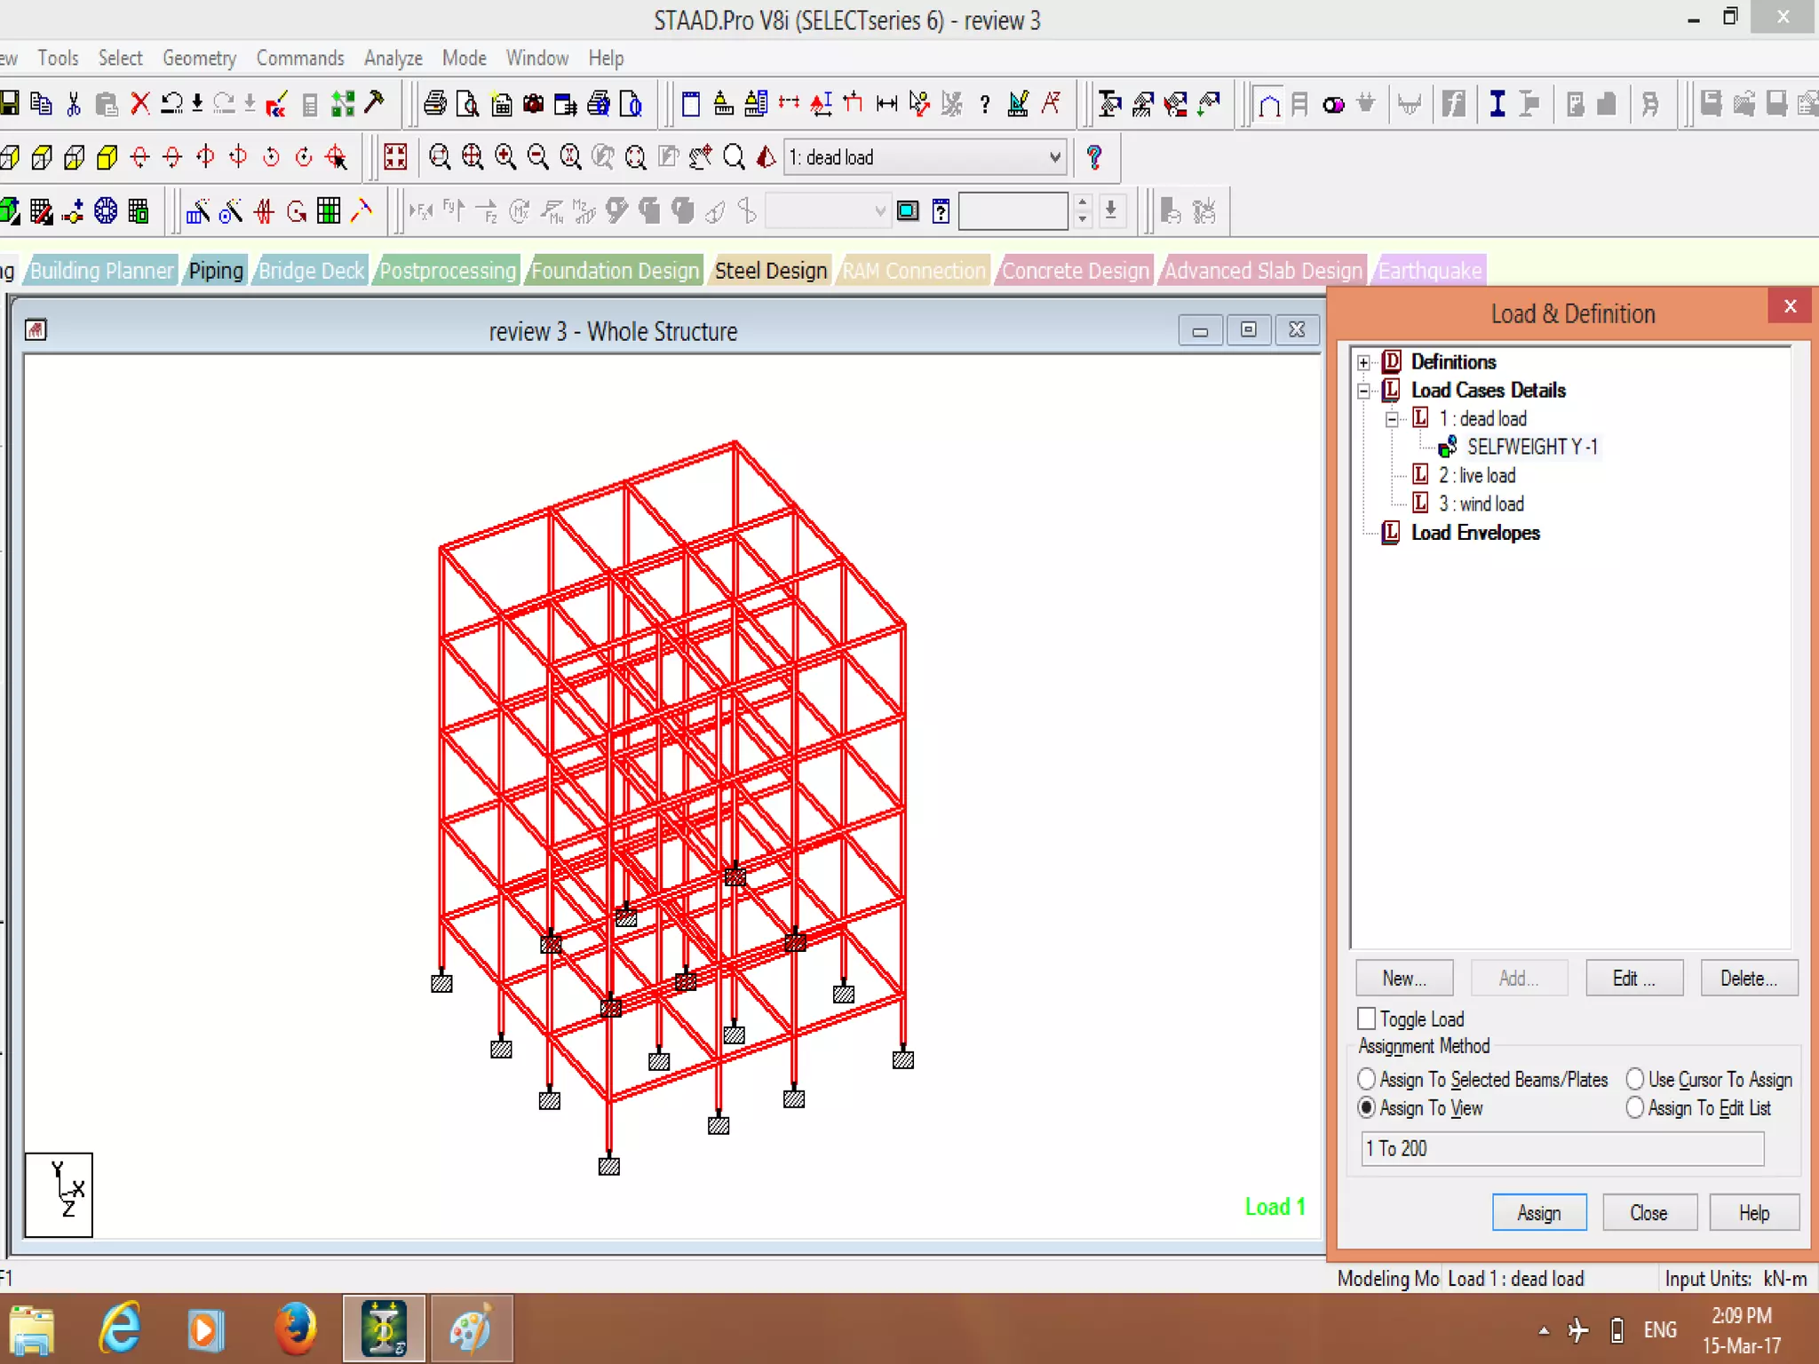This screenshot has width=1819, height=1364.
Task: Click the 1 To 200 input field
Action: 1561,1149
